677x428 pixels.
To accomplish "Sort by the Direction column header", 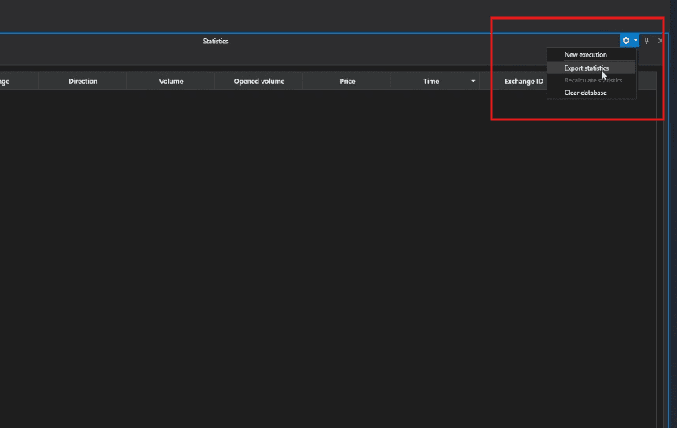I will 82,82.
